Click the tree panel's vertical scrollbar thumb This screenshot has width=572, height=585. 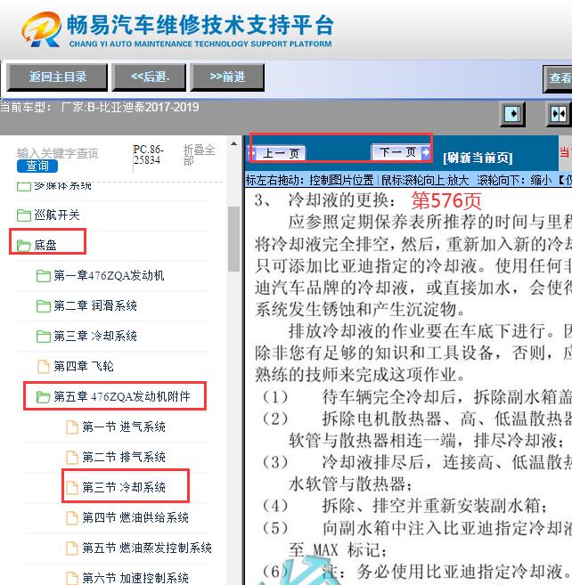click(x=233, y=239)
